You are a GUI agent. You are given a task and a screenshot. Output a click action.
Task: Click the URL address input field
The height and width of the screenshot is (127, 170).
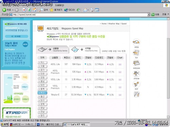(79, 15)
